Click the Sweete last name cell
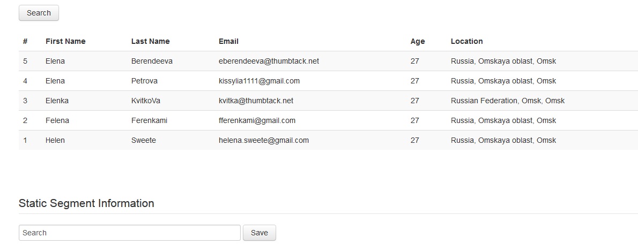The width and height of the screenshot is (638, 245). (x=143, y=140)
